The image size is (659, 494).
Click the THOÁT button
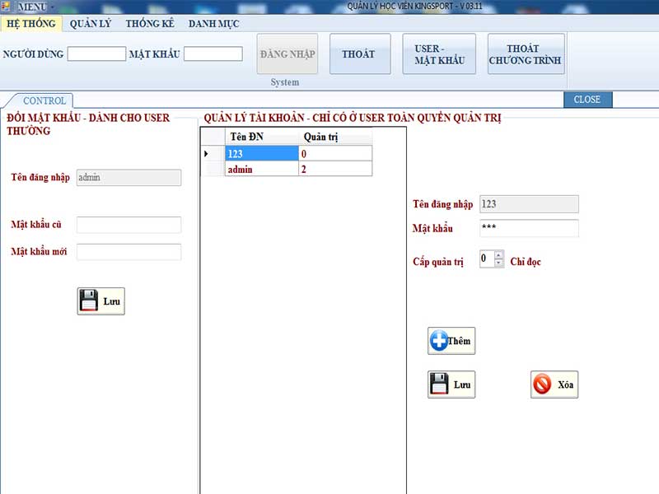click(x=360, y=54)
